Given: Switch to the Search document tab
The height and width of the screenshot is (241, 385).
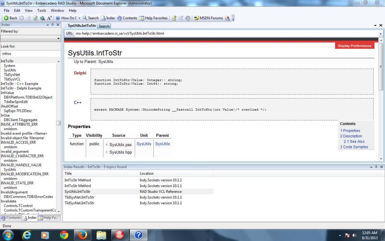Looking at the screenshot, I should click(104, 26).
